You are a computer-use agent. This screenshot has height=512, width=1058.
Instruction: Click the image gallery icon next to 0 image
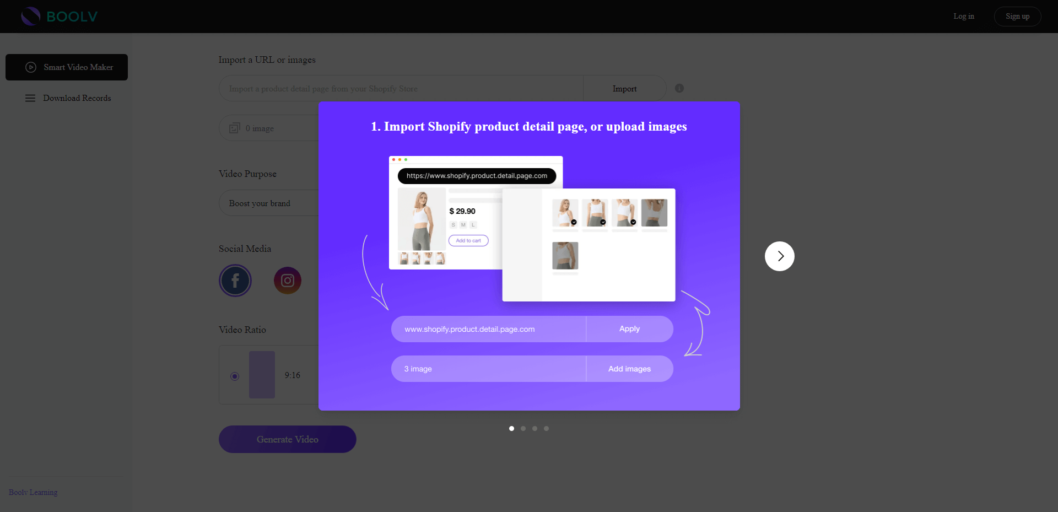pos(235,128)
